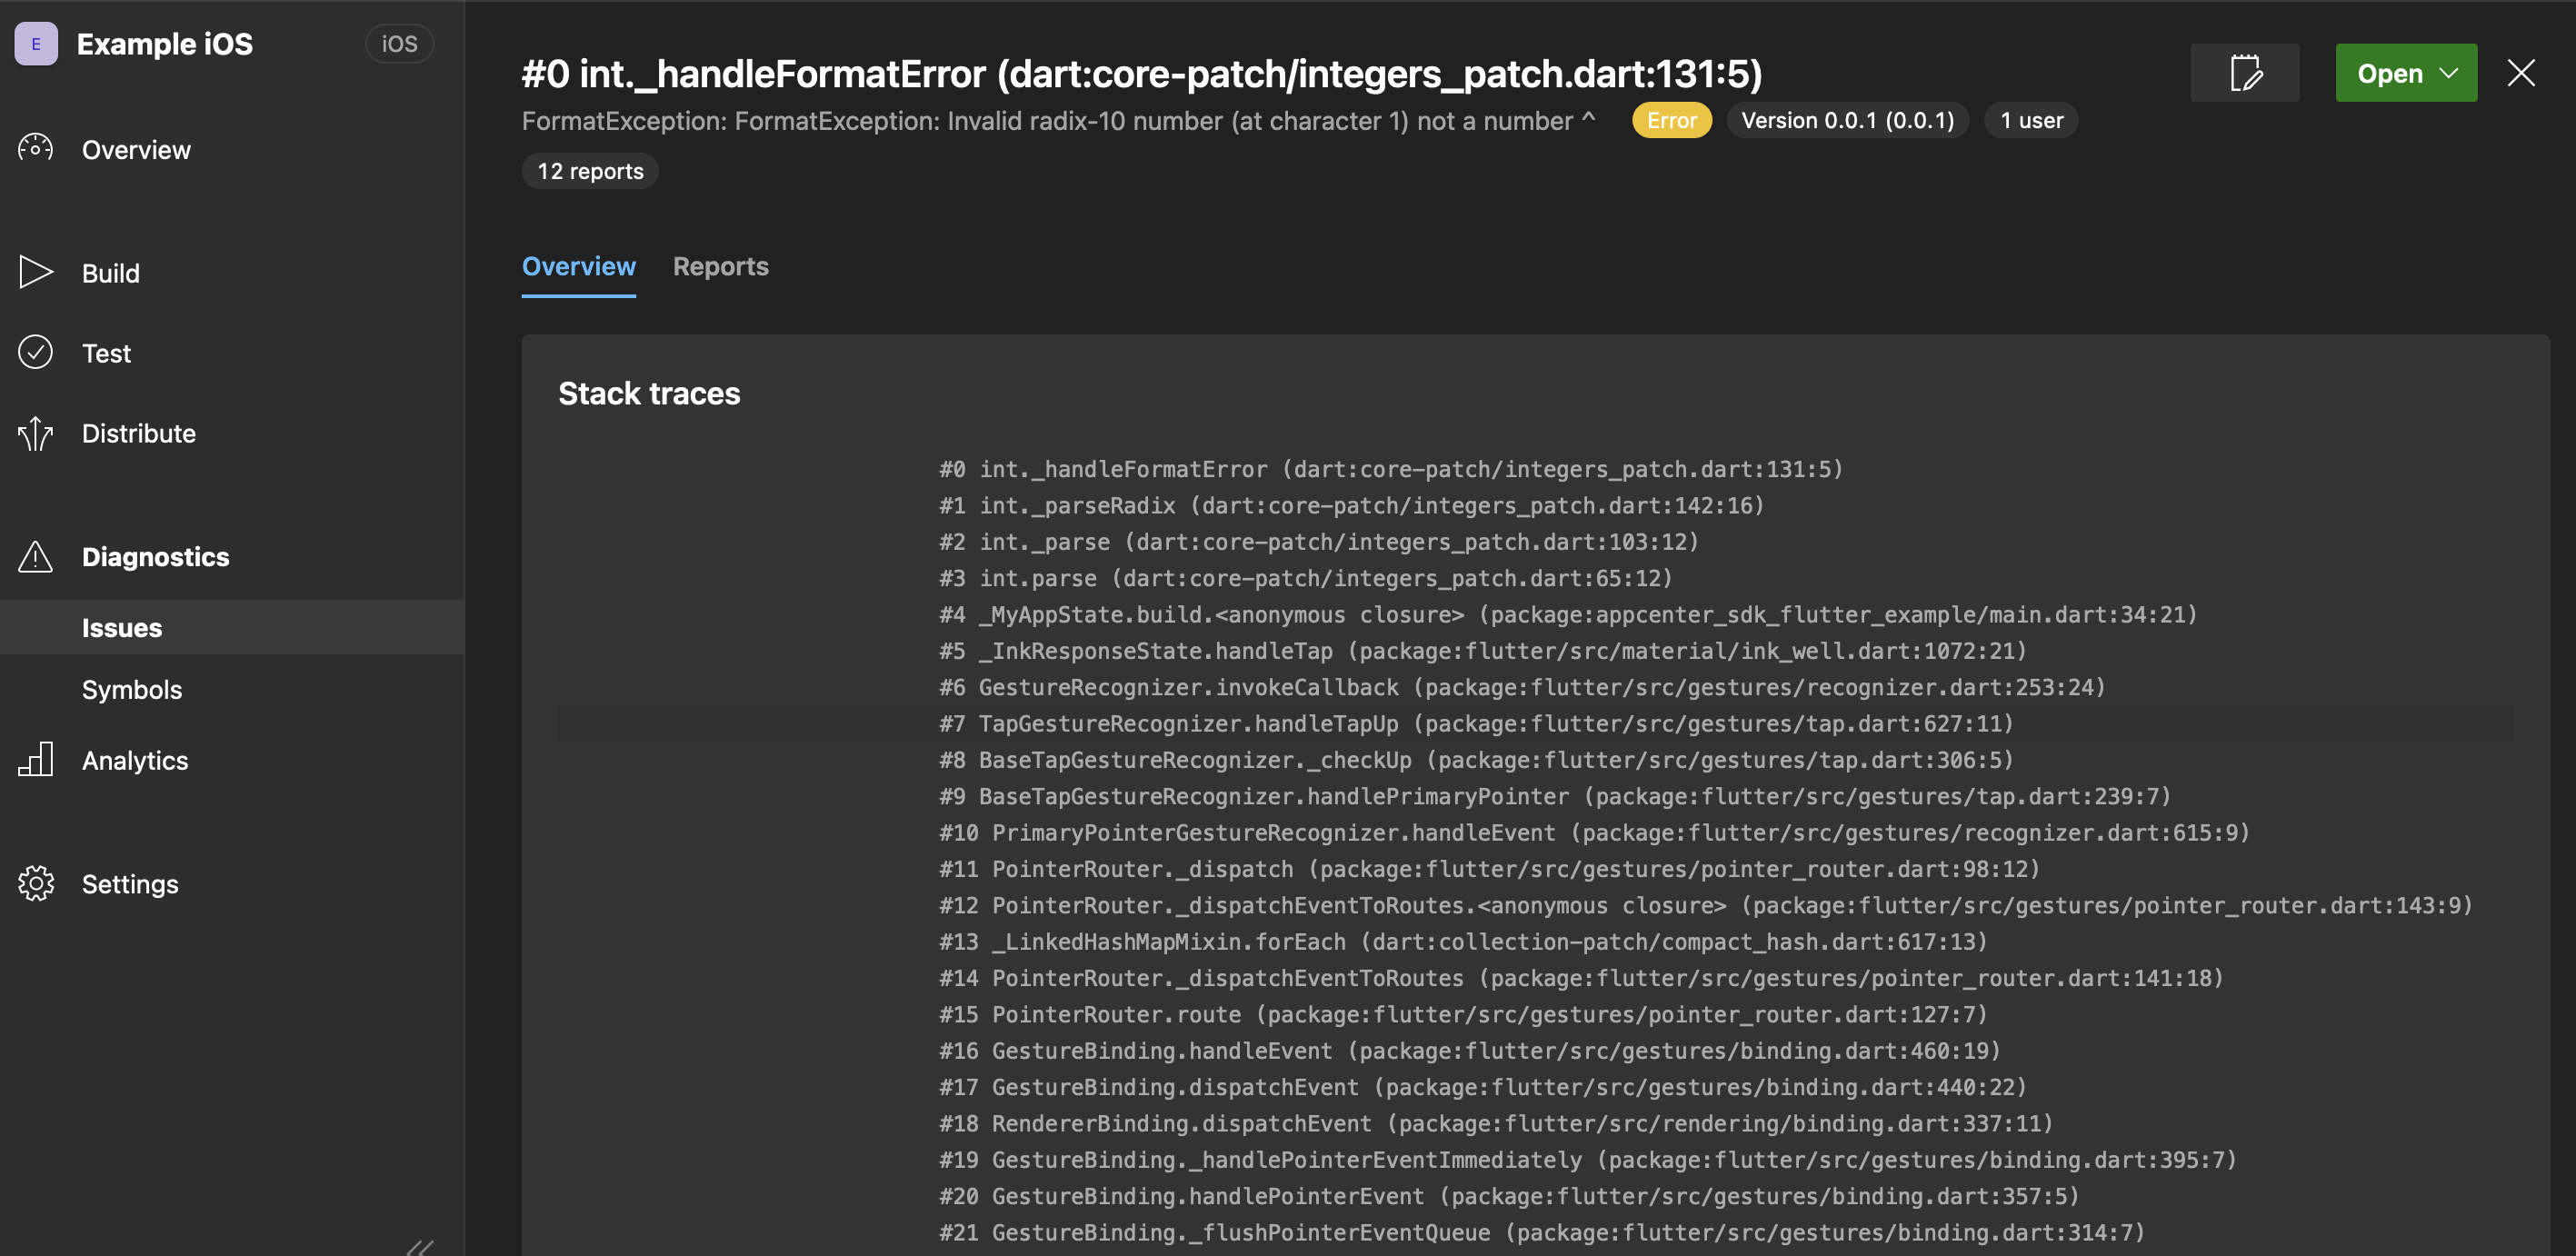Click the Settings gear icon
This screenshot has width=2576, height=1256.
coord(35,883)
